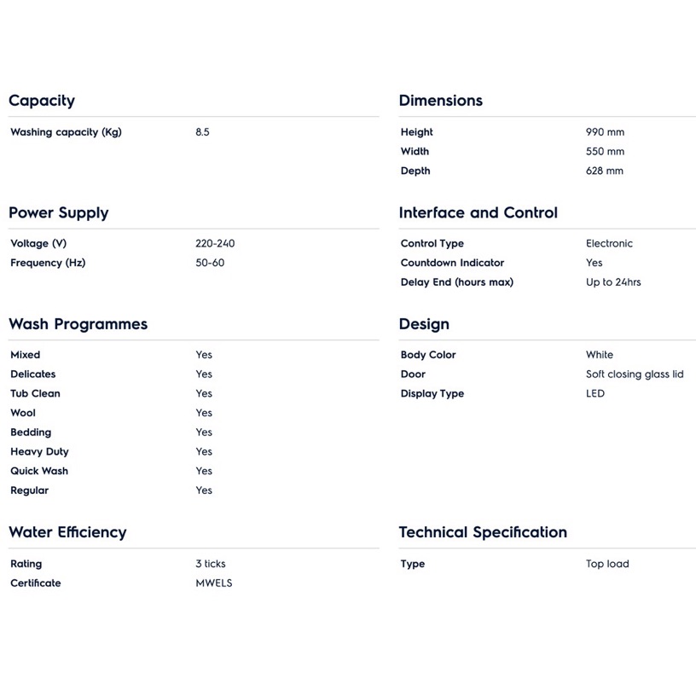Select the Technical Specification heading
The image size is (696, 696).
(483, 532)
